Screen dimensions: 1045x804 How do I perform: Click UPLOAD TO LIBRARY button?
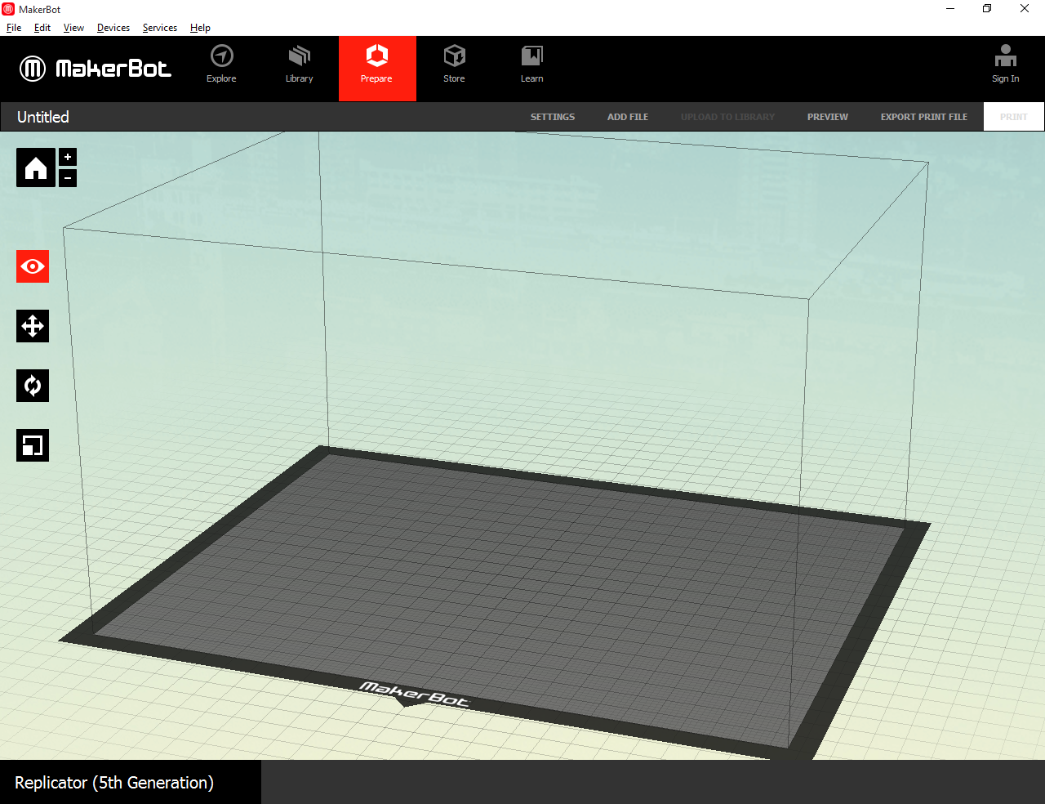(728, 117)
